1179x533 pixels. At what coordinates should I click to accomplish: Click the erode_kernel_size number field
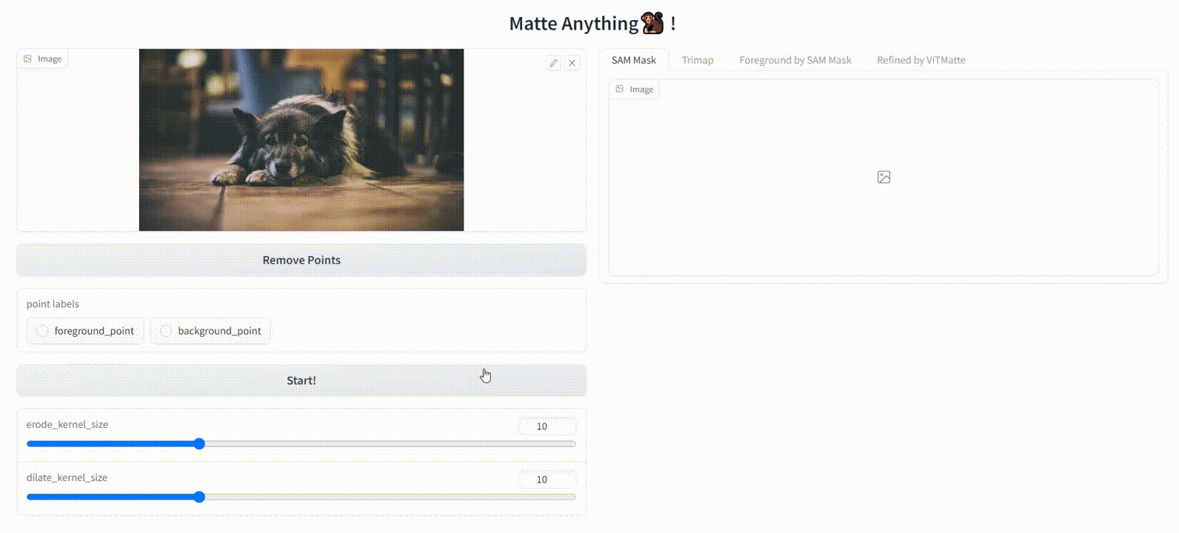click(x=547, y=426)
